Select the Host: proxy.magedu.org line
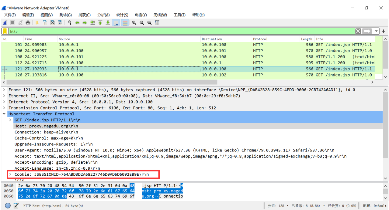389x210 pixels. [198, 126]
